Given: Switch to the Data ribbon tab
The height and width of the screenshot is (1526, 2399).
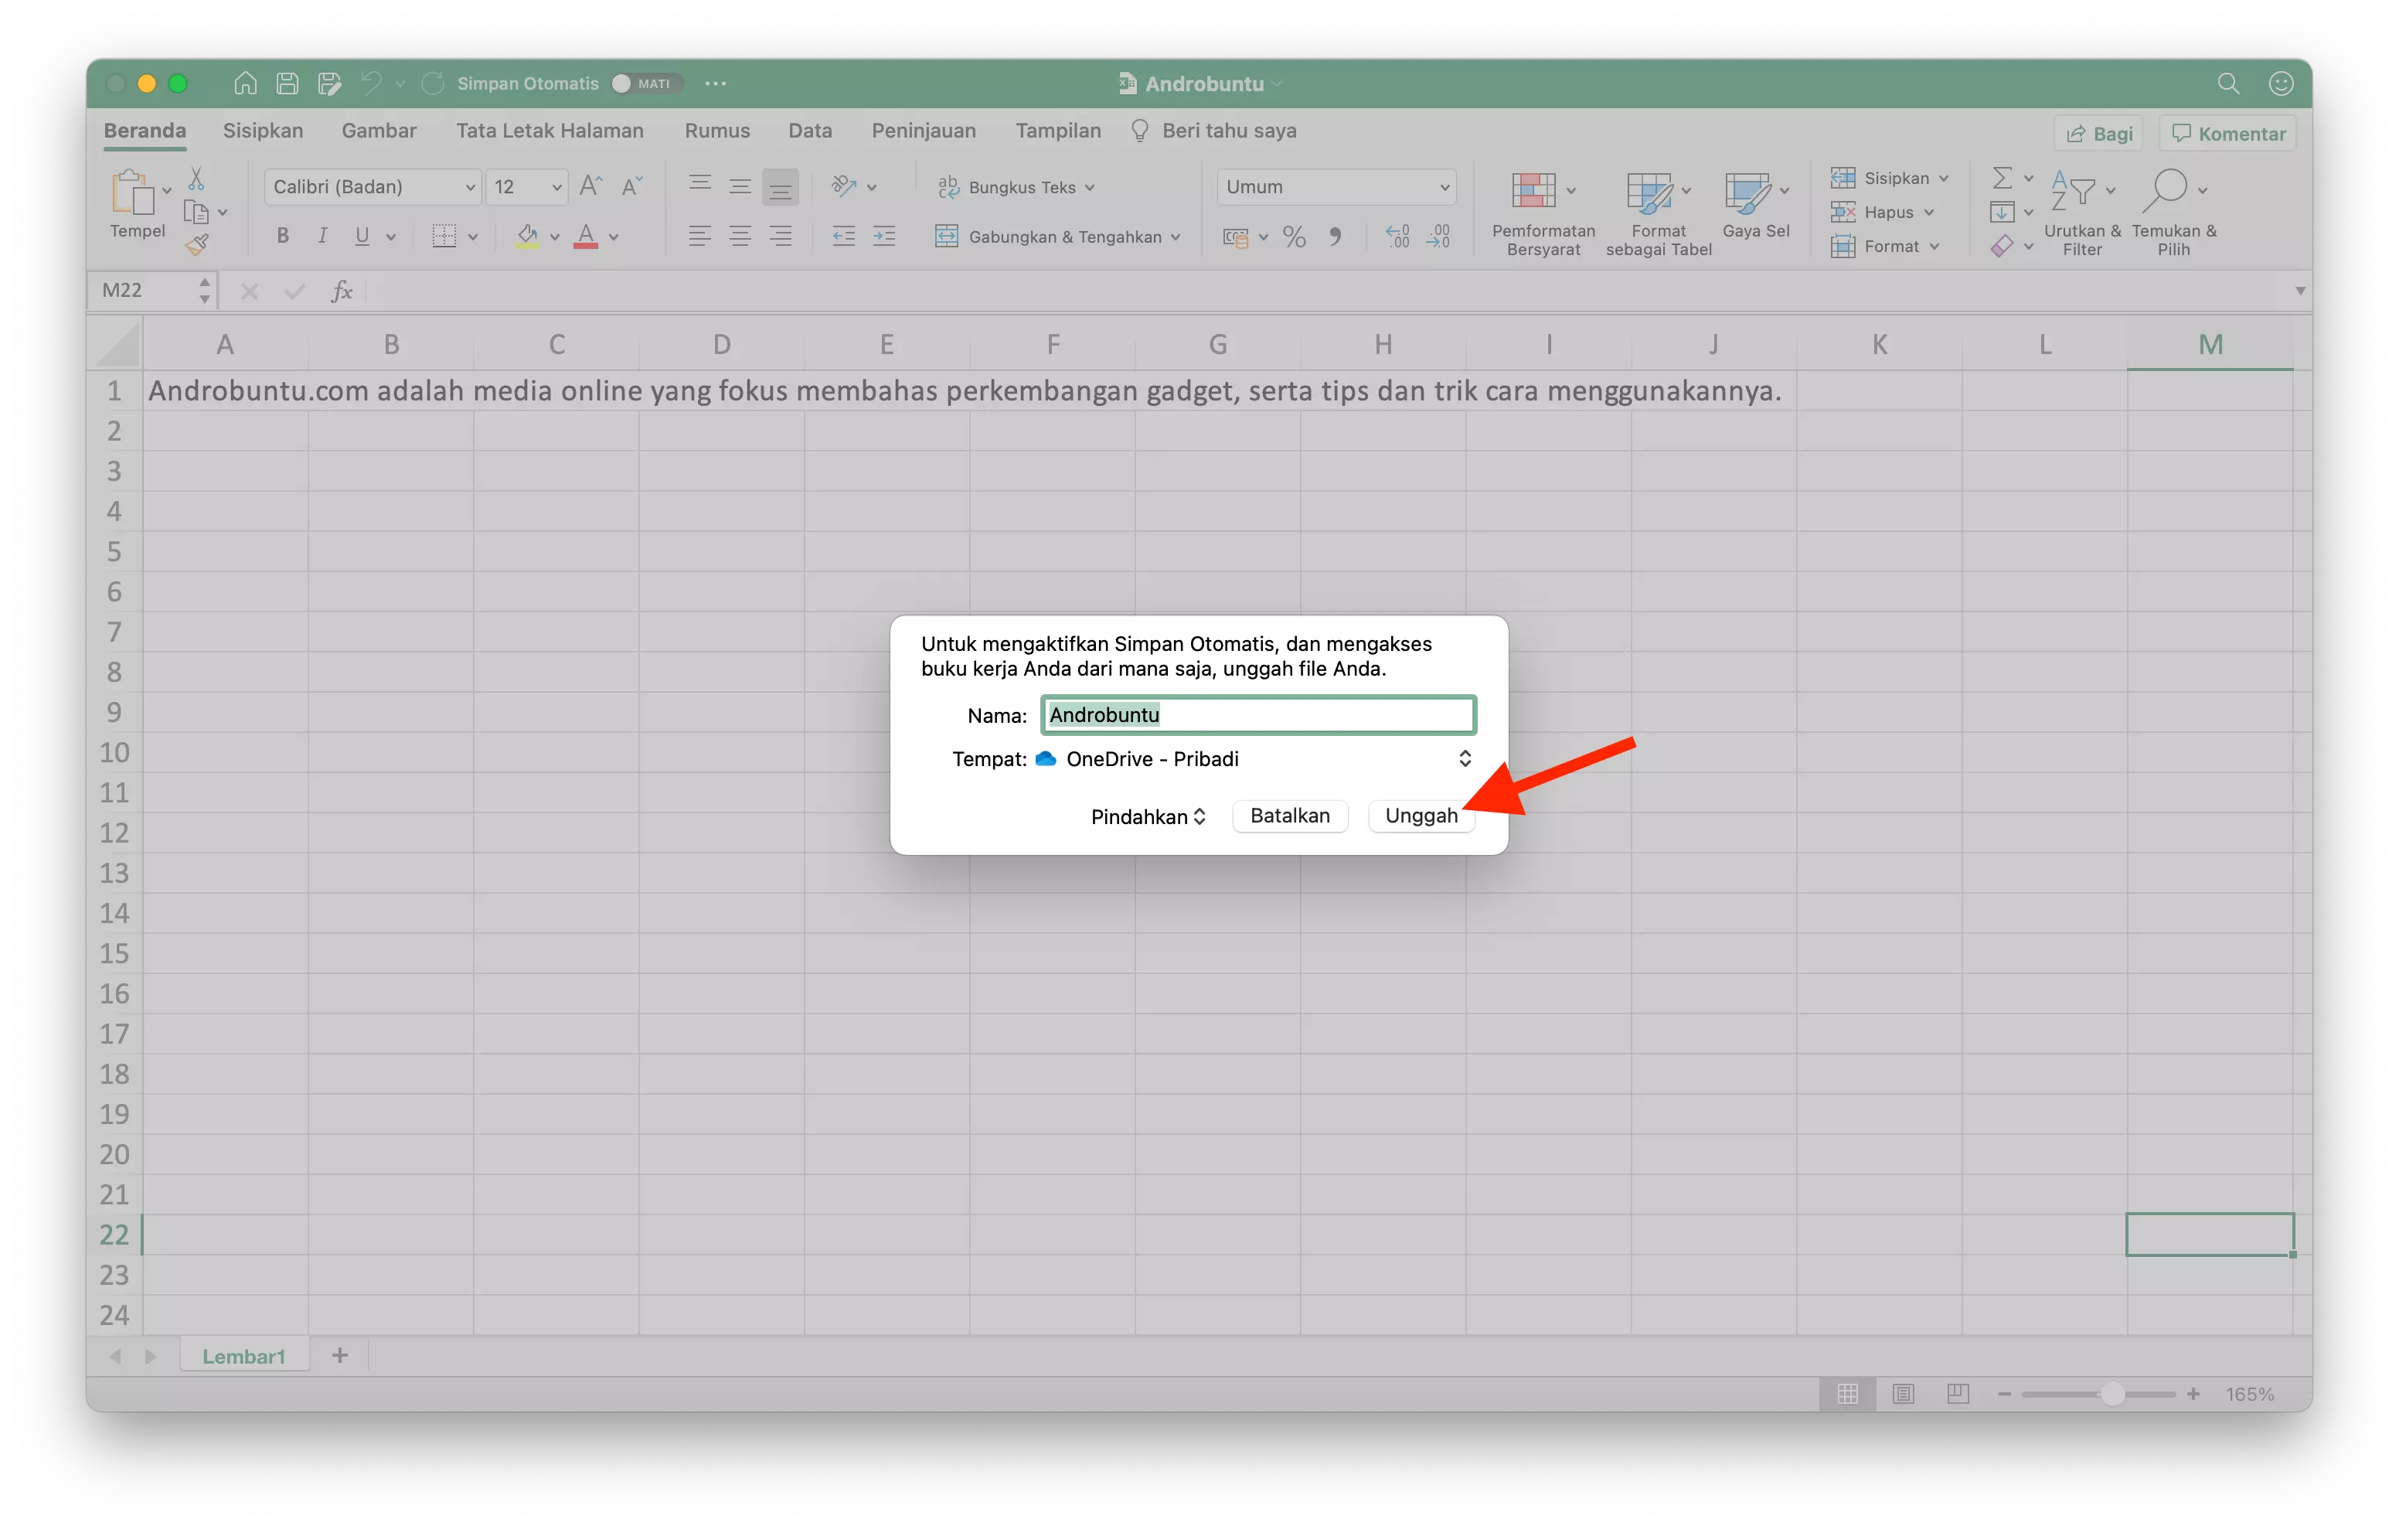Looking at the screenshot, I should 809,131.
